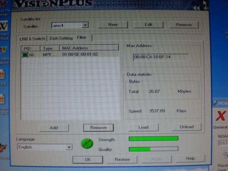Click Remove below the filter list
The image size is (228, 171).
[98, 128]
